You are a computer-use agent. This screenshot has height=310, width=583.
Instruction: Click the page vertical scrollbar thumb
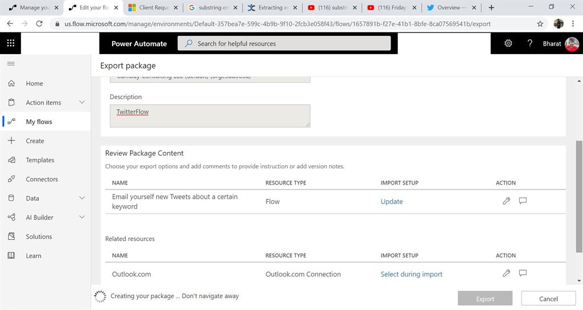pos(579,197)
